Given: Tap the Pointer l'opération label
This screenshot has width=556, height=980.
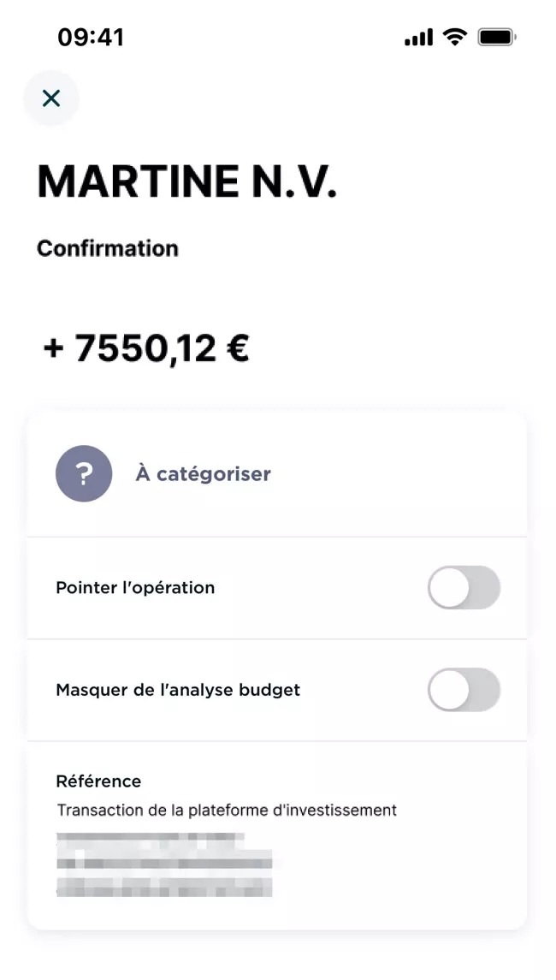Looking at the screenshot, I should pos(135,588).
